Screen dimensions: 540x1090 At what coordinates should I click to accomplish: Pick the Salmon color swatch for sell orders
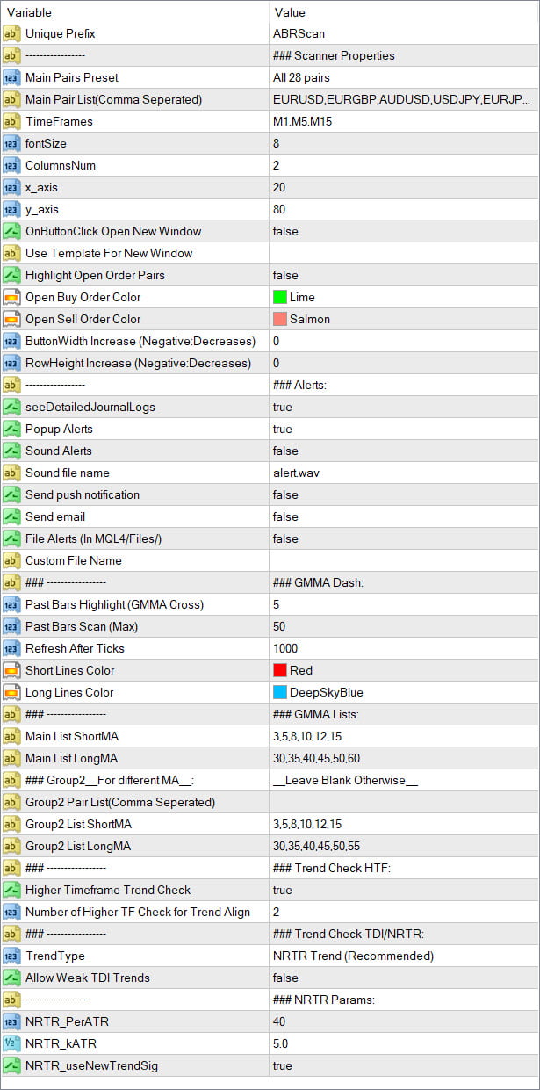click(x=280, y=319)
